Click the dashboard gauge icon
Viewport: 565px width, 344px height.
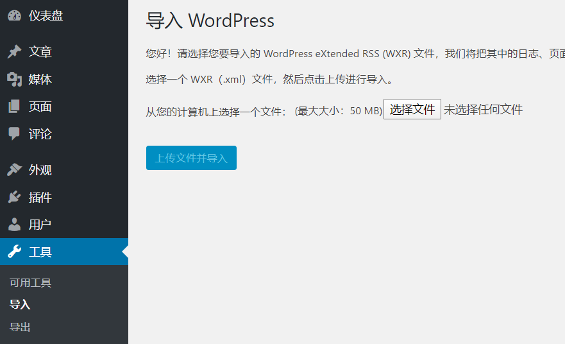click(x=14, y=16)
